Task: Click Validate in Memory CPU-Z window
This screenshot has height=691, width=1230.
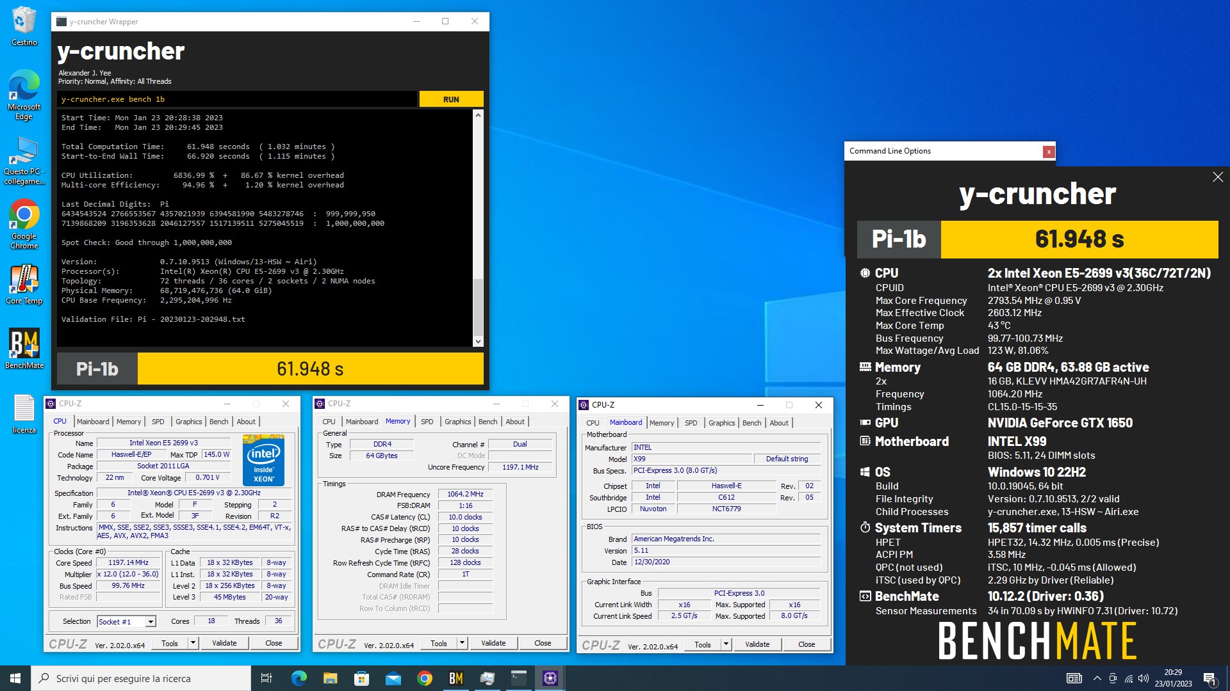Action: 493,643
